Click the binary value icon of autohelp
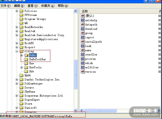 (x=83, y=20)
